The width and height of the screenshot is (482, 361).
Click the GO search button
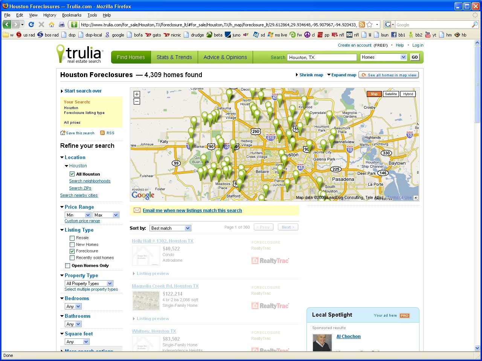(415, 57)
